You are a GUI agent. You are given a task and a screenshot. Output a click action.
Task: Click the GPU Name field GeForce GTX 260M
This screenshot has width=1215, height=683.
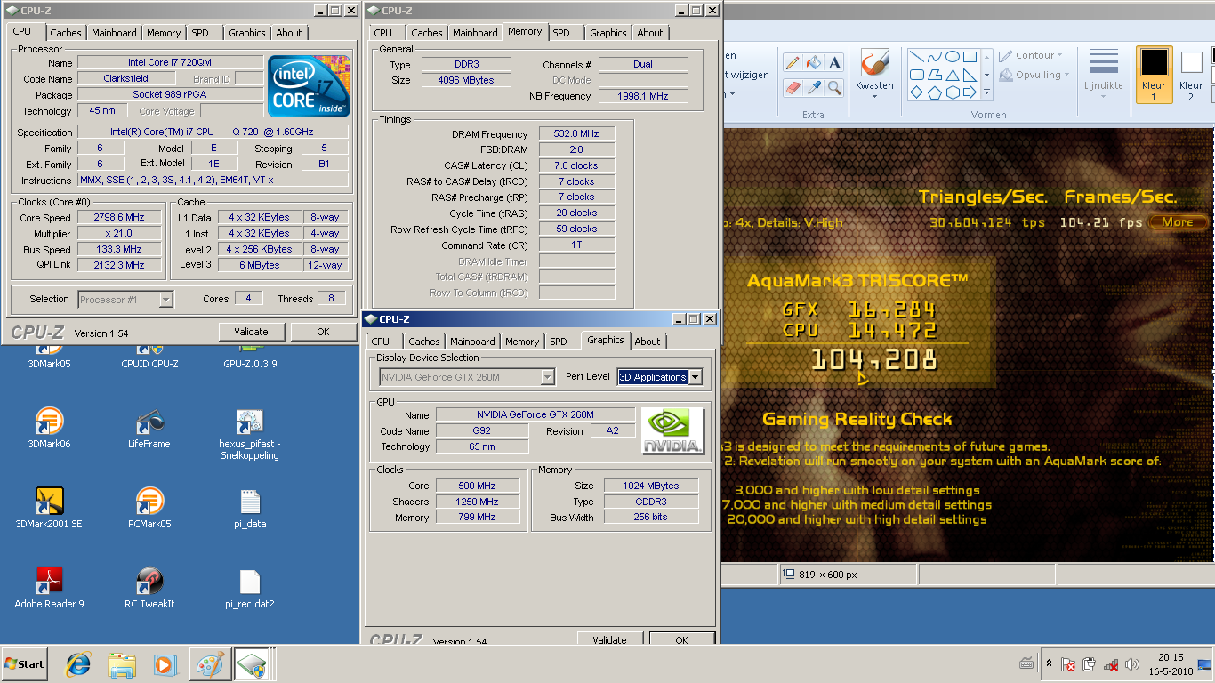click(x=535, y=415)
